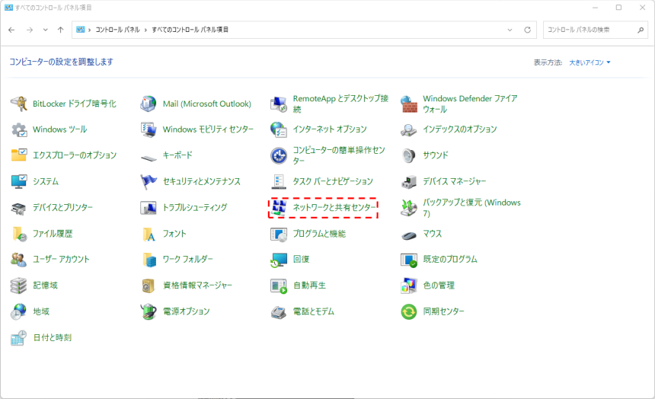This screenshot has width=655, height=399.
Task: Open the recent locations chevron dropdown
Action: tap(46, 30)
